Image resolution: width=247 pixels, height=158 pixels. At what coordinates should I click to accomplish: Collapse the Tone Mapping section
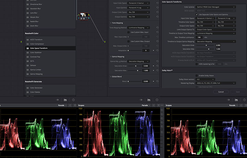(111, 23)
